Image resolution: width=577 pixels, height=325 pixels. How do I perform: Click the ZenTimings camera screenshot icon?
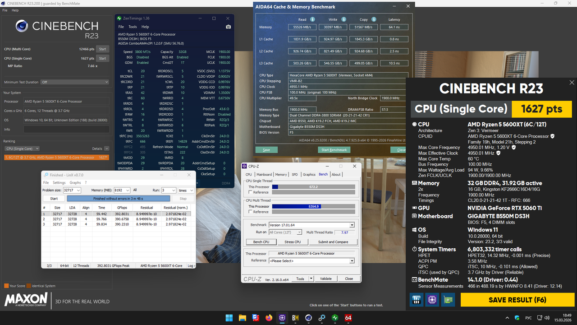tap(228, 27)
